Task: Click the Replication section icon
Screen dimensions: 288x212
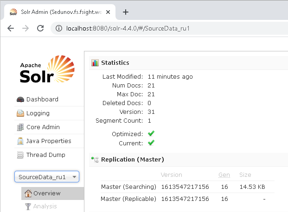Action: (95, 160)
